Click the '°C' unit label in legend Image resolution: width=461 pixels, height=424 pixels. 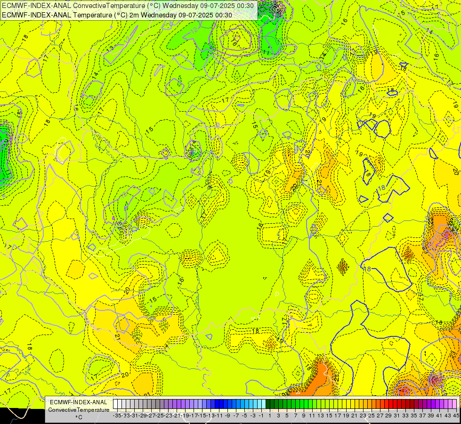click(x=79, y=417)
